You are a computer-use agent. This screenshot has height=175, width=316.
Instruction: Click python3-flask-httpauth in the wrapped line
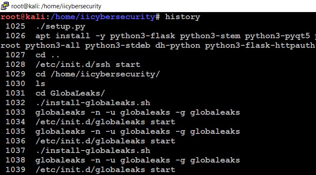pos(260,45)
